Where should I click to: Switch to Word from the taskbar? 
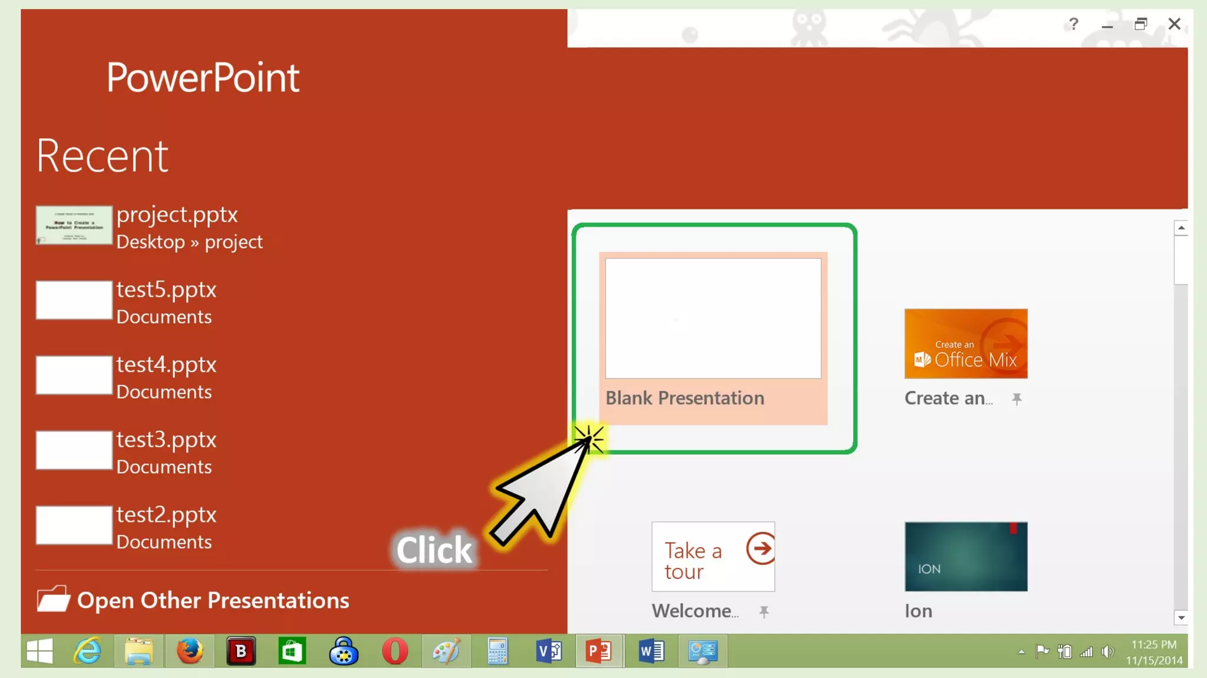(651, 652)
